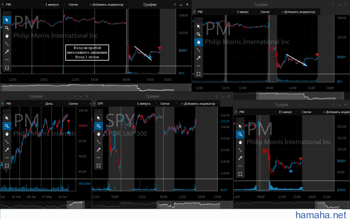Click '+ Добавить индикатор' in PM 1 минута chart
Image resolution: width=350 pixels, height=219 pixels.
[108, 4]
